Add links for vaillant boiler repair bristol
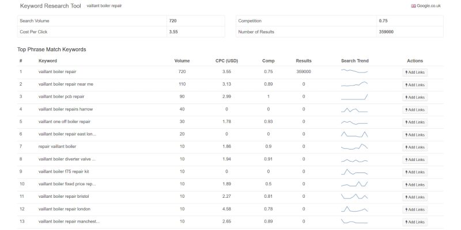 [415, 197]
